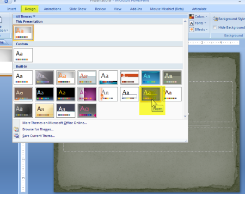
Task: Click the Browse for Themes folder icon
Action: pyautogui.click(x=16, y=129)
